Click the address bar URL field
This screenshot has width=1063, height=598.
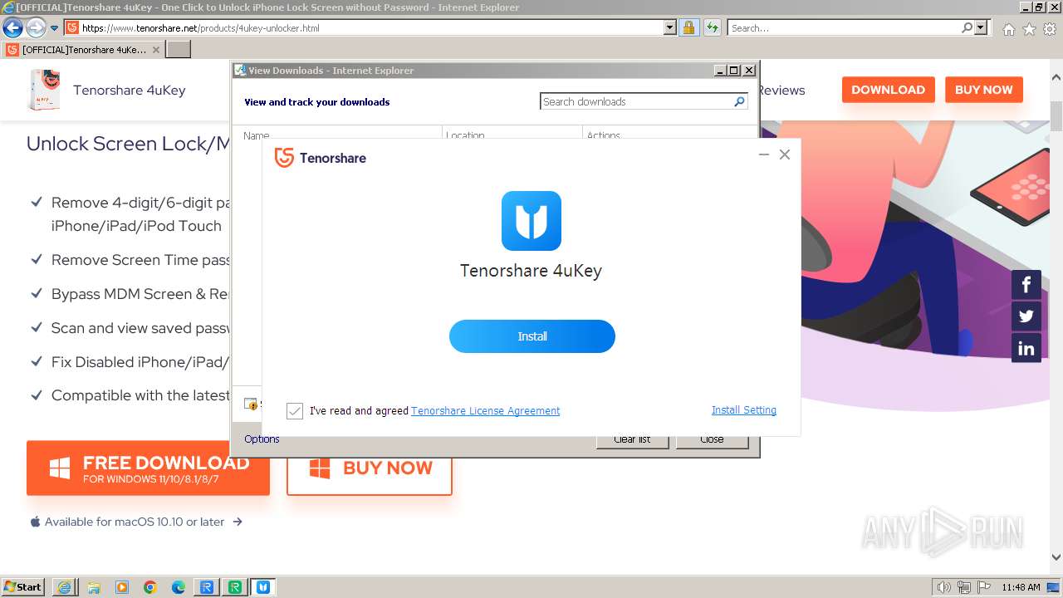[372, 27]
